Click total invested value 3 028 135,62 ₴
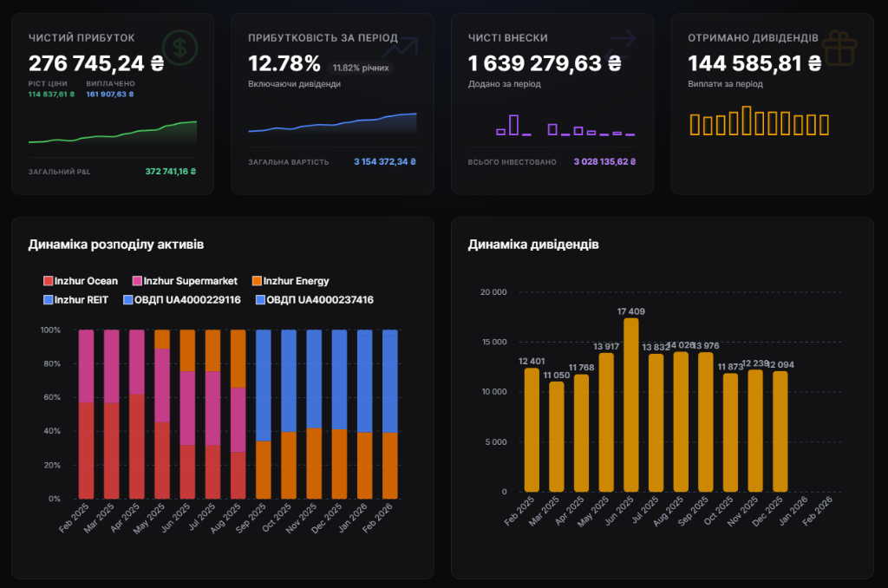The image size is (888, 588). (x=604, y=161)
